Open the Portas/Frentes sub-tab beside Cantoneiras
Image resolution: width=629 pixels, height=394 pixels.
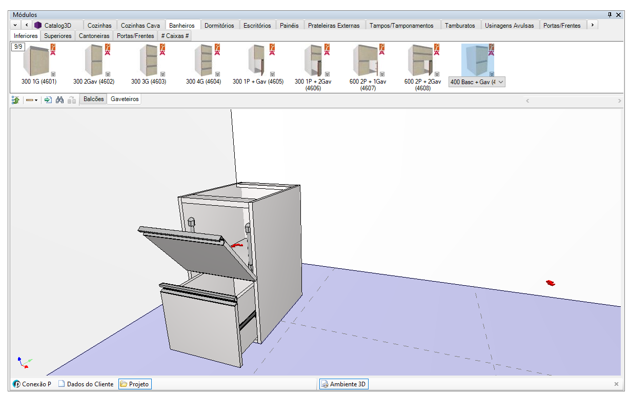[135, 36]
